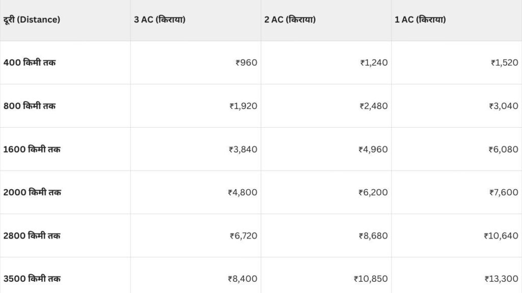This screenshot has width=522, height=293.
Task: Click the 3500 किमी तक row label
Action: click(x=32, y=279)
